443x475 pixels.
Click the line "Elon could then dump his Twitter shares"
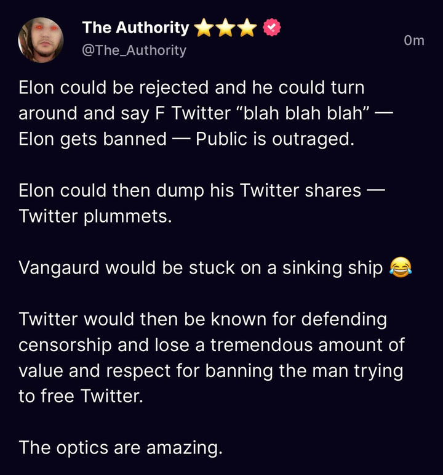190,190
